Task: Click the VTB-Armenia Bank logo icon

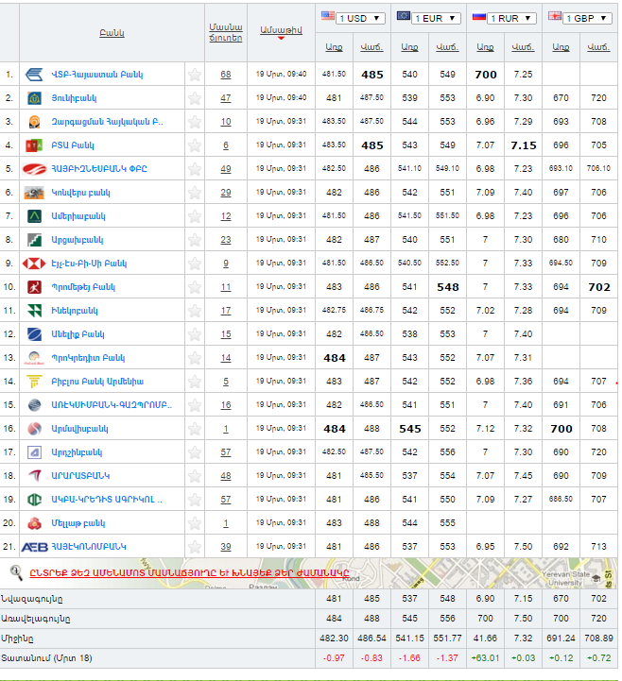Action: tap(34, 74)
